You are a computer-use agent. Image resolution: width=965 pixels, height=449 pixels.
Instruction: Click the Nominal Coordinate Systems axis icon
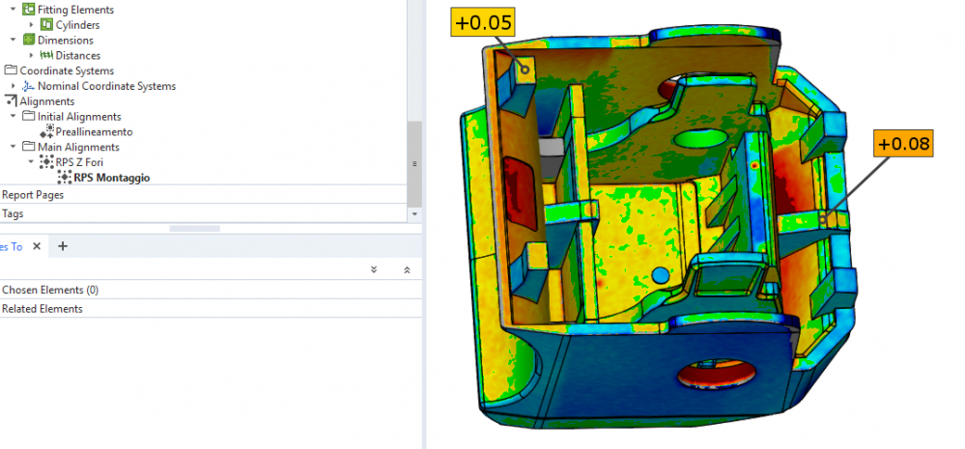click(x=28, y=86)
